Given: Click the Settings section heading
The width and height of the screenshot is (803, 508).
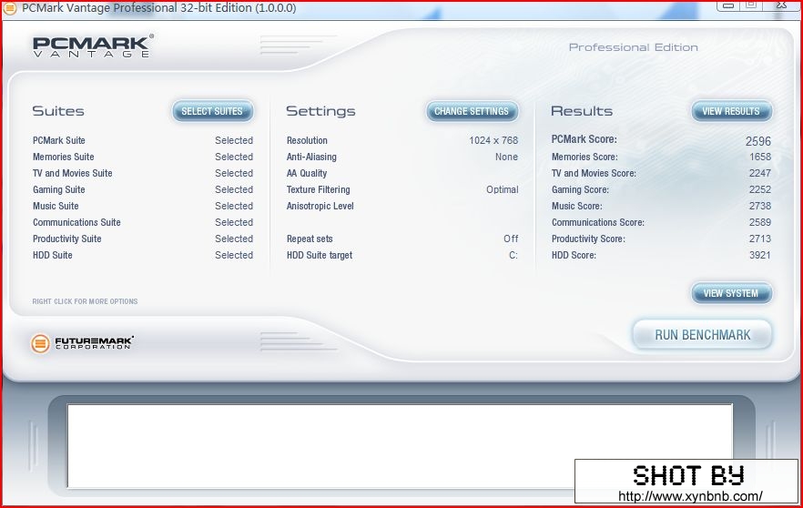Looking at the screenshot, I should click(x=320, y=112).
